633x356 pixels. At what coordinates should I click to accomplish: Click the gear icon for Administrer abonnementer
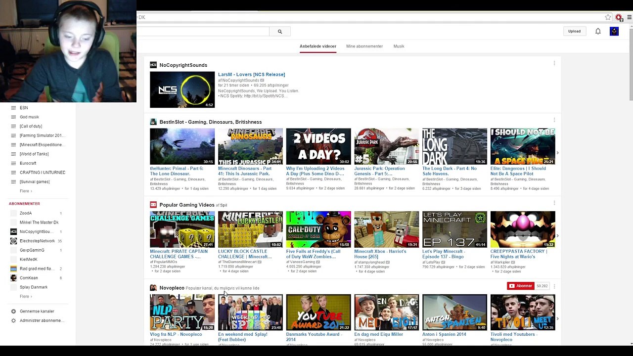pyautogui.click(x=13, y=320)
